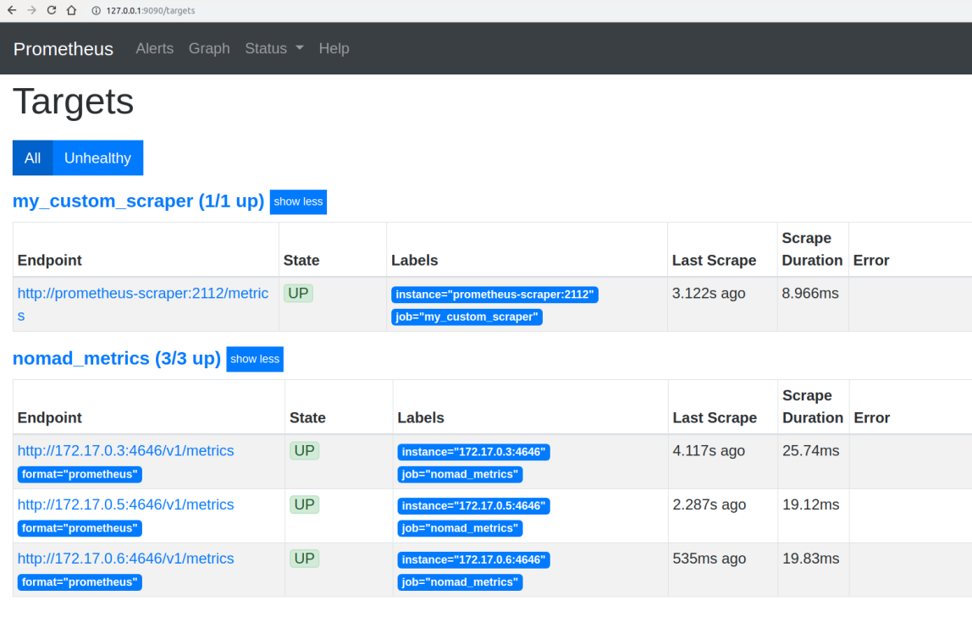The width and height of the screenshot is (972, 628).
Task: Click the Targets page heading
Action: pos(73,102)
